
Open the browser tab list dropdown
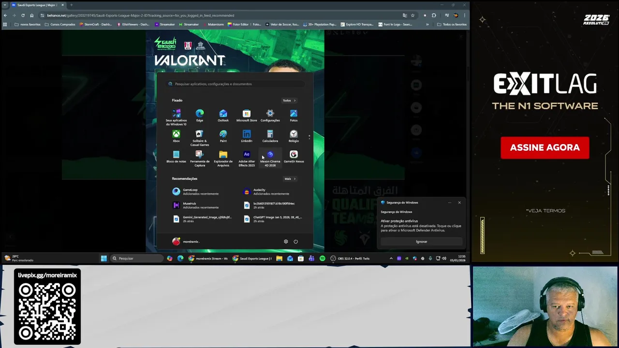point(5,5)
